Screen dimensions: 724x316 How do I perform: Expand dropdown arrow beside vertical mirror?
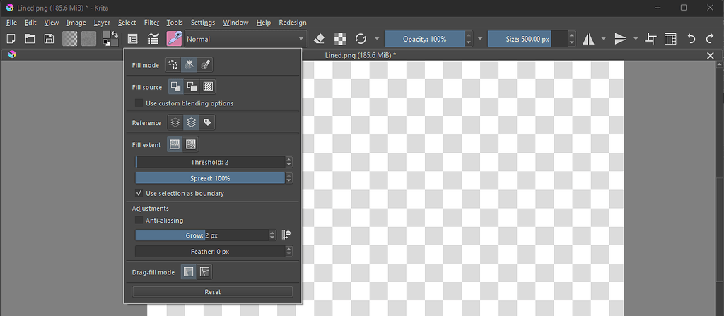click(636, 39)
